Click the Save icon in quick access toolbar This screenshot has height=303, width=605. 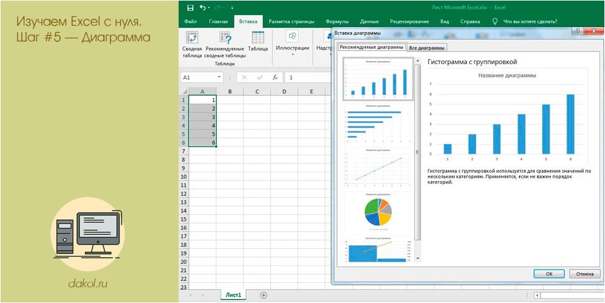click(x=189, y=8)
